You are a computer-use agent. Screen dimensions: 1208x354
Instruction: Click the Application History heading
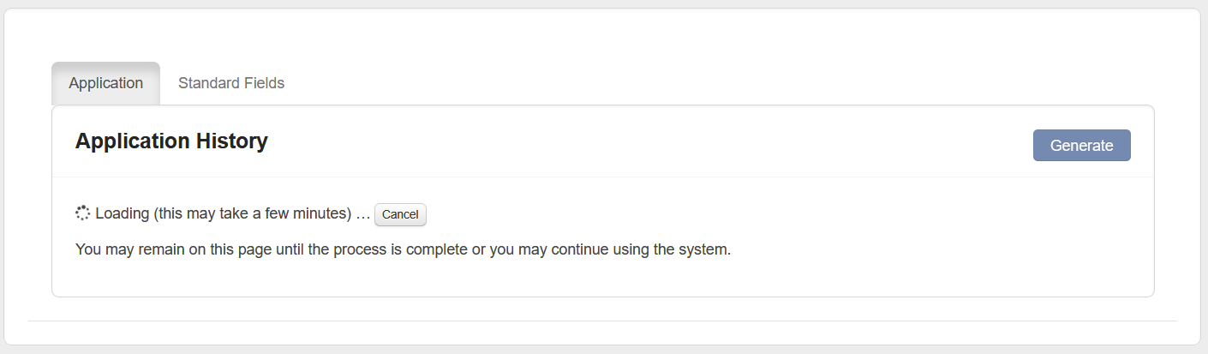coord(171,141)
